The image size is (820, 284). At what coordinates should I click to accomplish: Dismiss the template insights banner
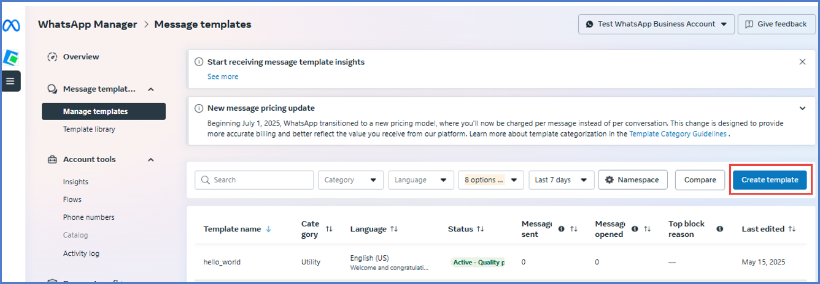pos(802,62)
